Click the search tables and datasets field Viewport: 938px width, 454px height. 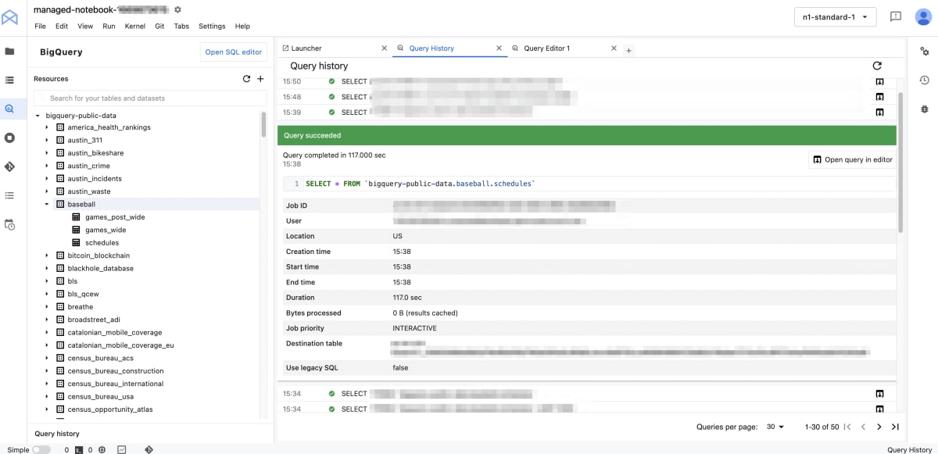pyautogui.click(x=150, y=98)
